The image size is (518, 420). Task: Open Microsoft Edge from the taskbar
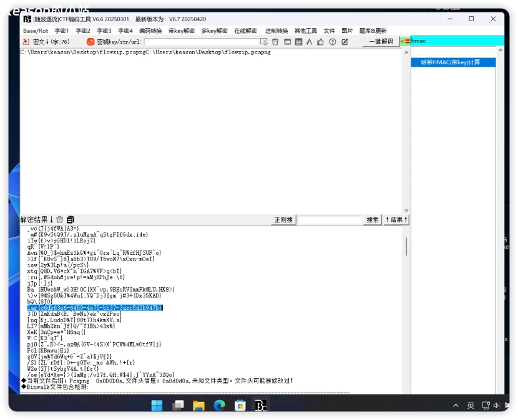click(x=219, y=406)
